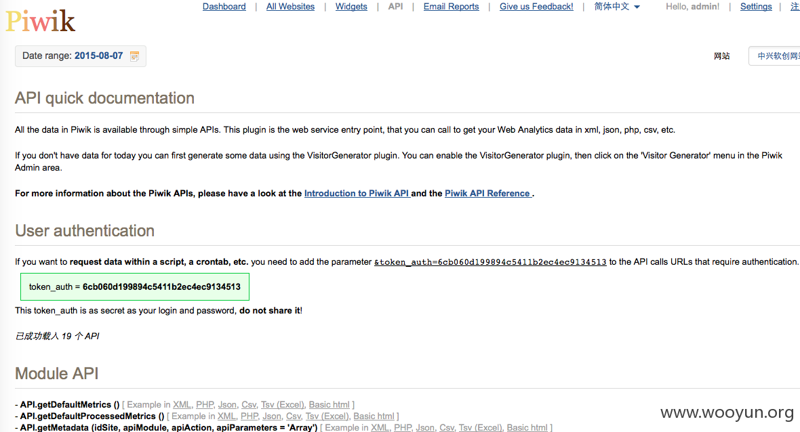Image resolution: width=800 pixels, height=432 pixels.
Task: Open Json example for API.getDefaultMetrics
Action: click(x=227, y=404)
